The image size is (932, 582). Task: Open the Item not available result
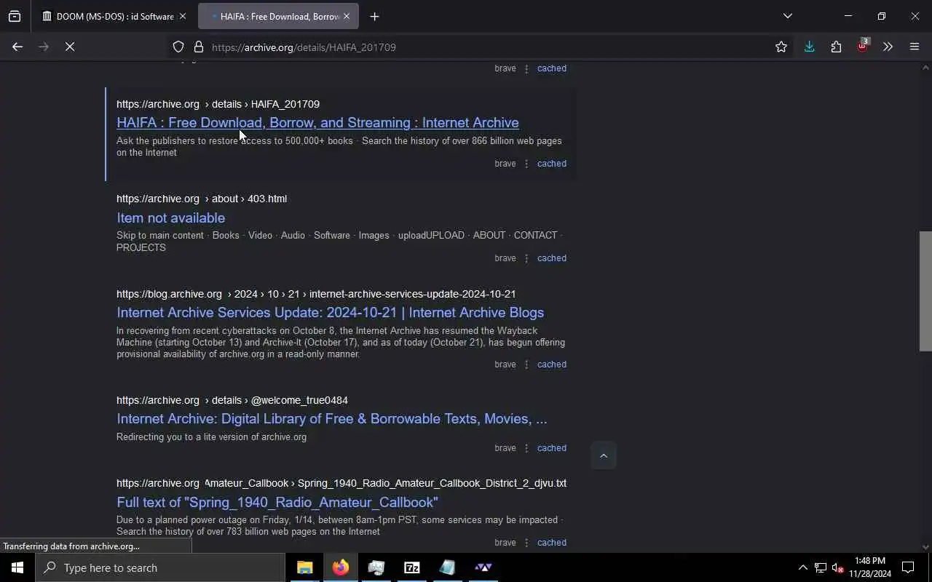(170, 218)
